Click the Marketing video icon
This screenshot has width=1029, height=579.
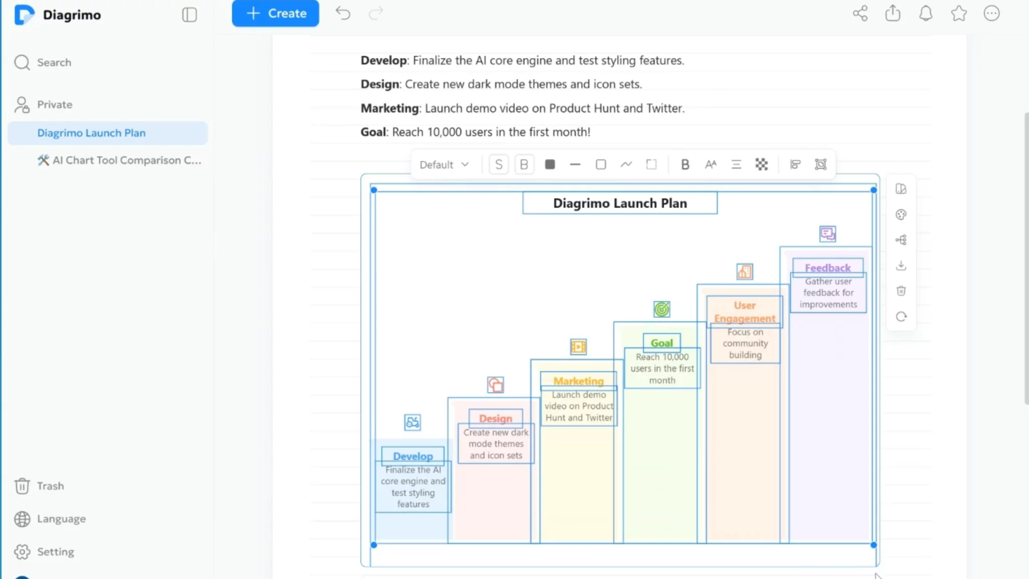(578, 347)
